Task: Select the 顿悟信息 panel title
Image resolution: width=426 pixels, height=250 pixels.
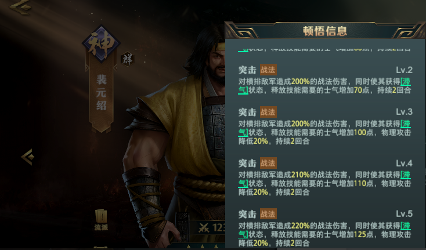Action: (x=325, y=31)
